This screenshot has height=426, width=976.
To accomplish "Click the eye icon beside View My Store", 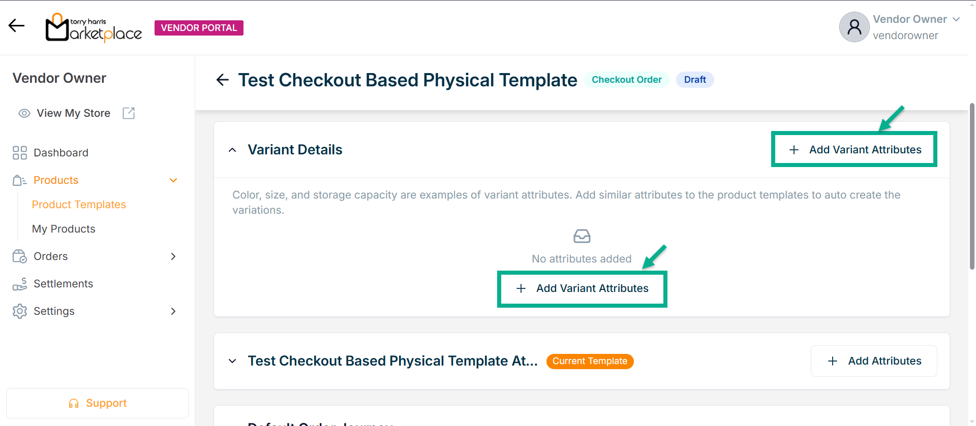I will click(x=24, y=113).
